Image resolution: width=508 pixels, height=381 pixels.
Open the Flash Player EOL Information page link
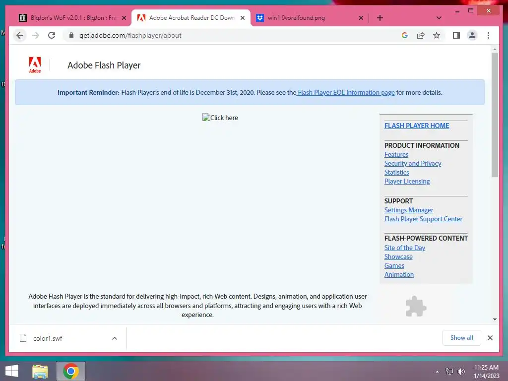[346, 93]
